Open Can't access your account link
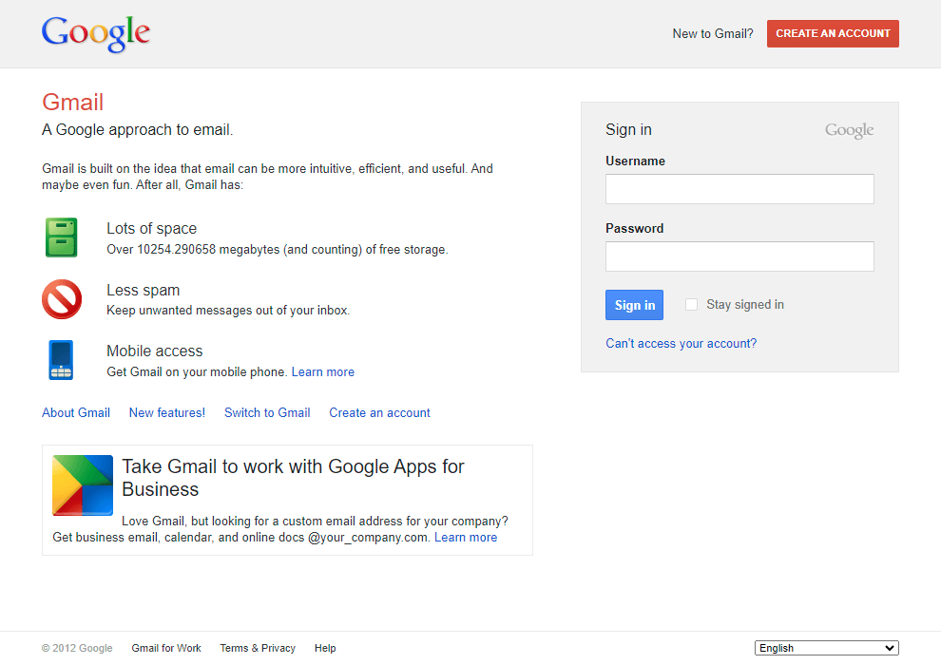Image resolution: width=941 pixels, height=665 pixels. click(x=681, y=343)
